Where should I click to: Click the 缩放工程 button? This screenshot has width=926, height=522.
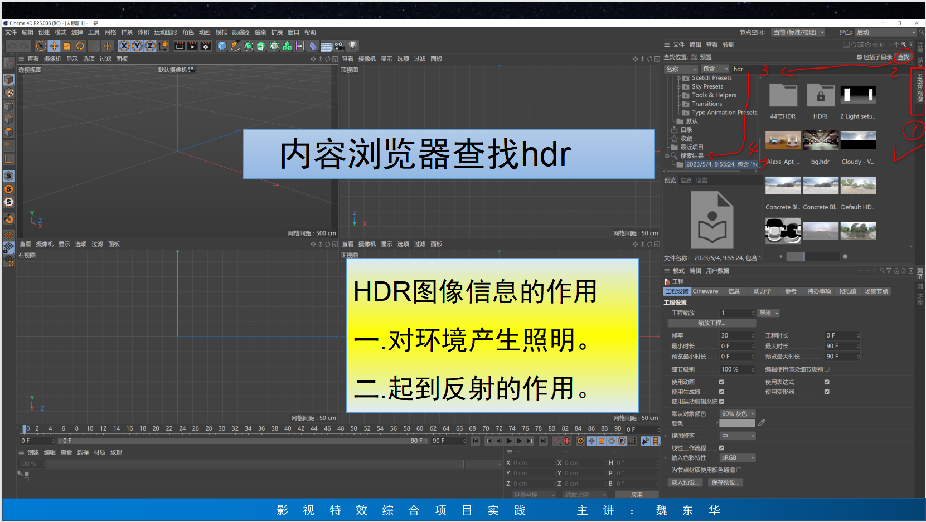click(711, 323)
